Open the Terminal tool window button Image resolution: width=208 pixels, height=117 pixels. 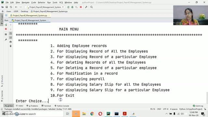46,106
